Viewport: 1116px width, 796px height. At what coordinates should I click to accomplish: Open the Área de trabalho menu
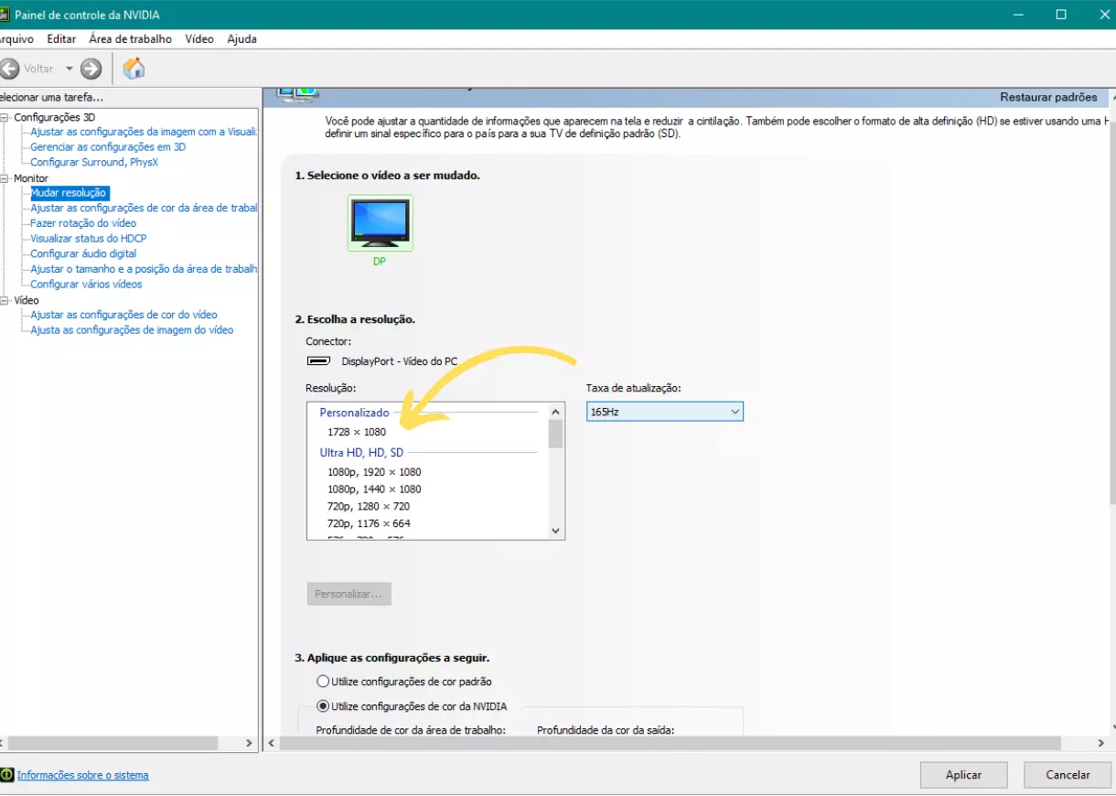pos(130,39)
